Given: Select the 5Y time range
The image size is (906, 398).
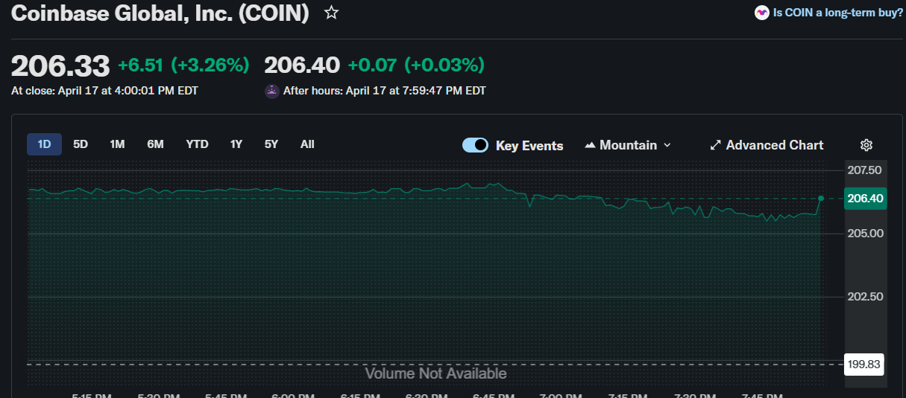Looking at the screenshot, I should point(271,144).
